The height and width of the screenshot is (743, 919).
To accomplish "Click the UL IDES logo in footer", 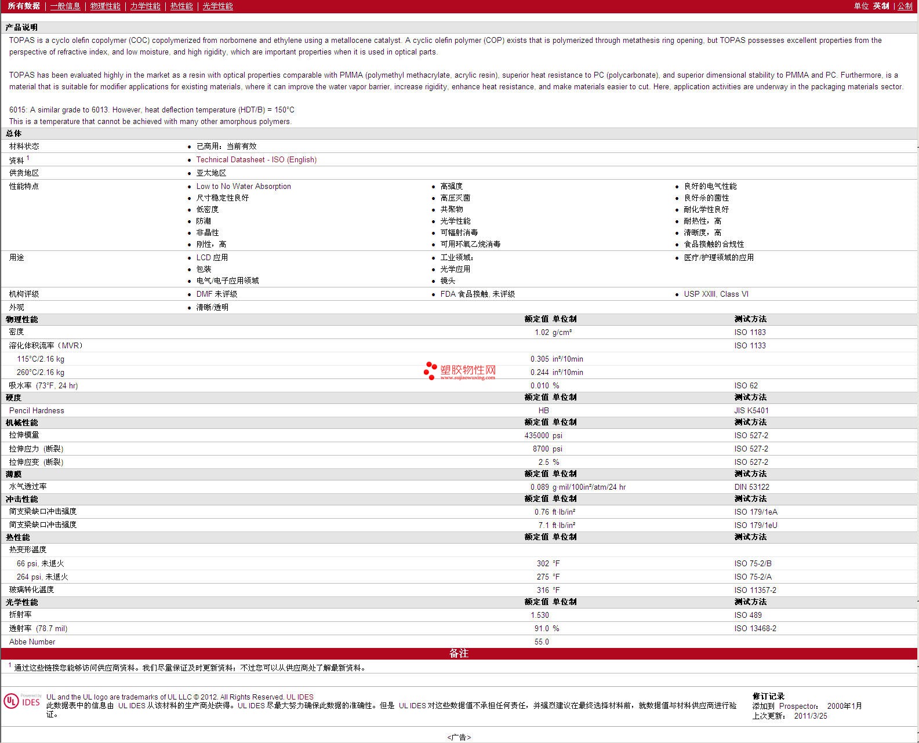I will (22, 701).
